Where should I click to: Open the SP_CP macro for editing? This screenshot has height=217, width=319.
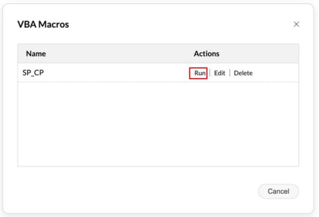click(x=219, y=73)
